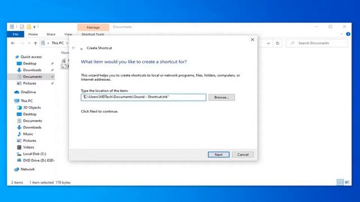This screenshot has width=360, height=202.
Task: Open the View ribbon tab
Action: point(68,34)
